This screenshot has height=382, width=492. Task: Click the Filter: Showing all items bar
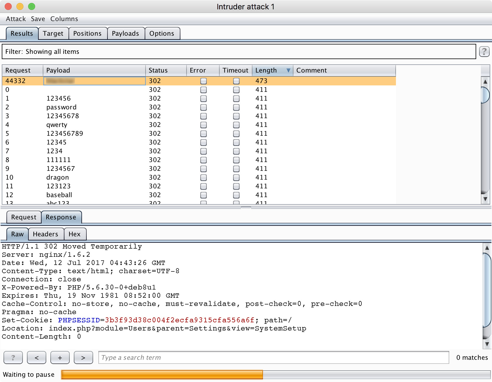[x=239, y=52]
